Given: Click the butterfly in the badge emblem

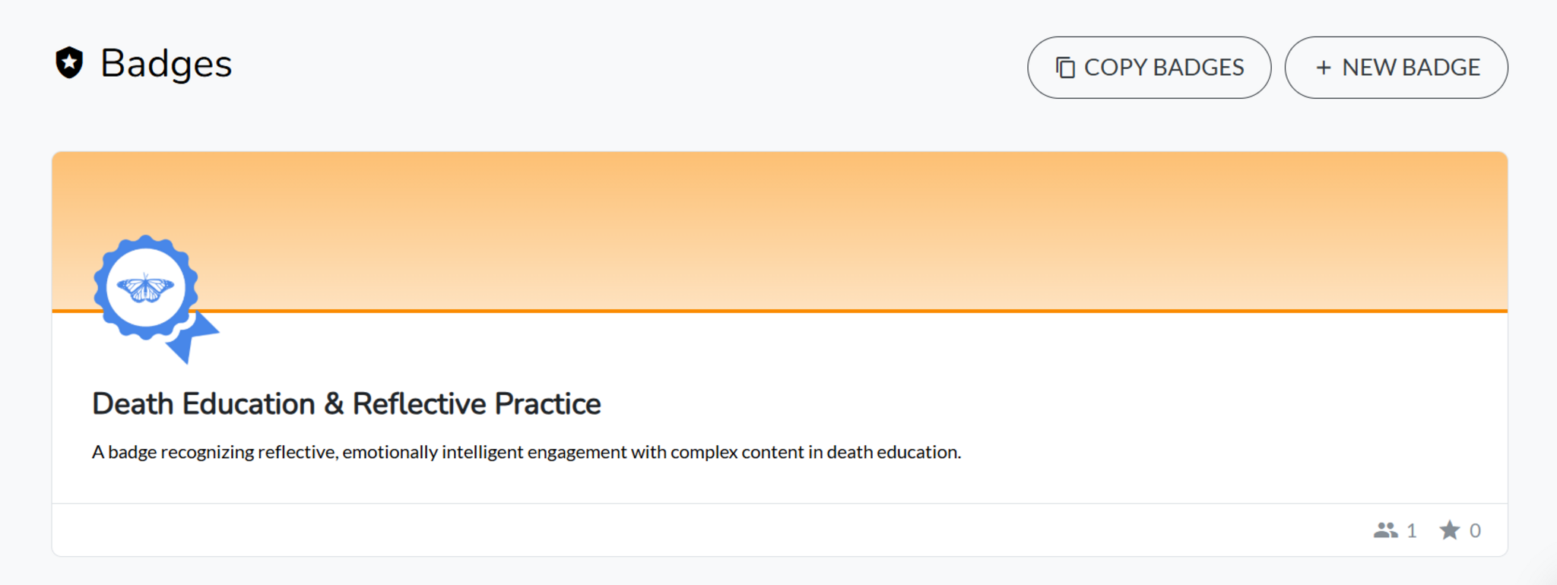Looking at the screenshot, I should point(145,288).
